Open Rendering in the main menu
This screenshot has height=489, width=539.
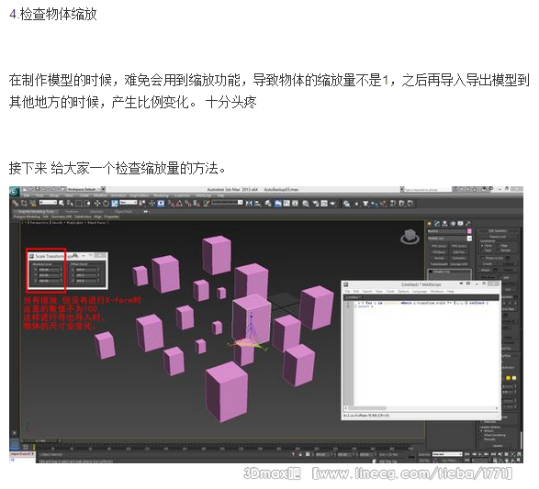click(161, 195)
